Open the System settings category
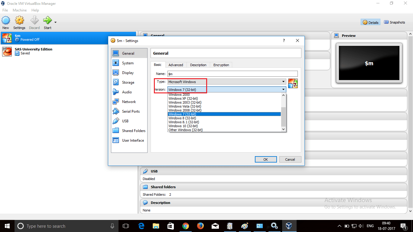The width and height of the screenshot is (413, 232). pos(129,63)
